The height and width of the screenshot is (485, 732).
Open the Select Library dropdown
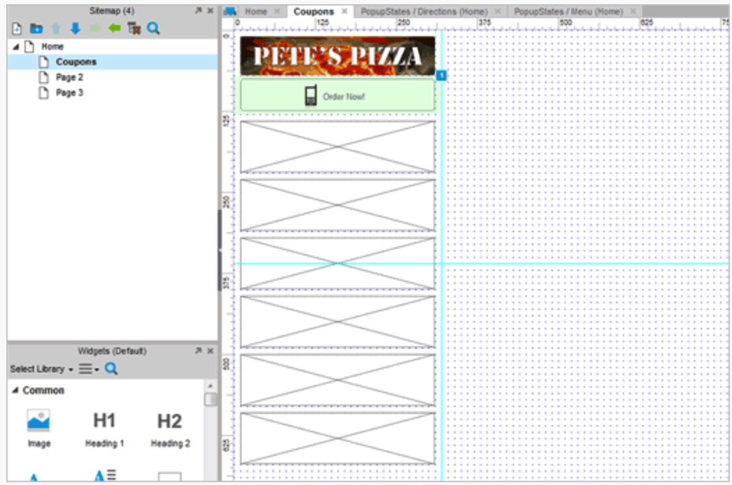[42, 369]
